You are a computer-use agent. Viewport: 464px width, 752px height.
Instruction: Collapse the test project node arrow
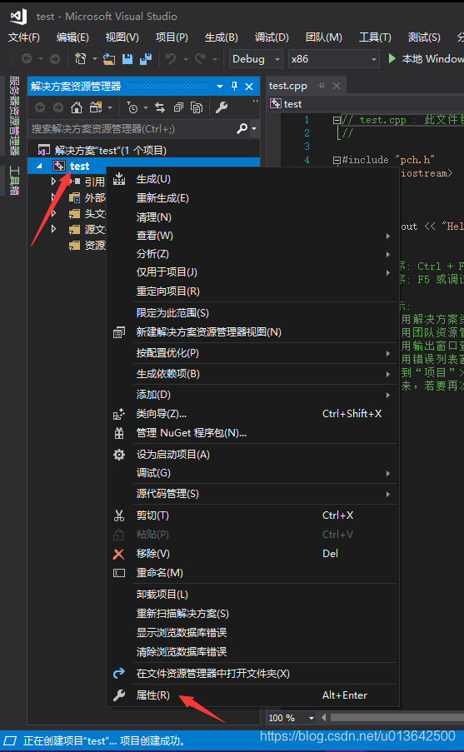39,166
